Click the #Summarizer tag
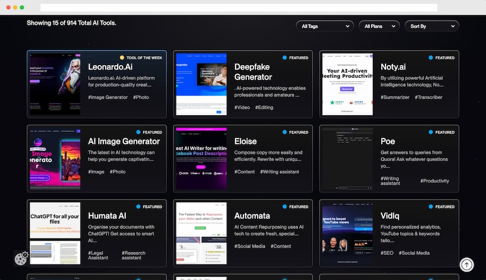The image size is (486, 280). pyautogui.click(x=395, y=97)
